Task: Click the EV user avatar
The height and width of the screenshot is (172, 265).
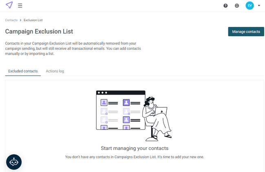Action: tap(250, 6)
